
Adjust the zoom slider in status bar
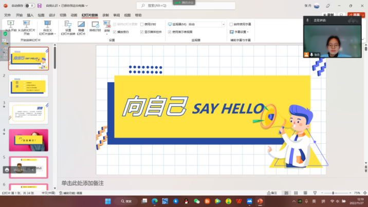pyautogui.click(x=333, y=193)
